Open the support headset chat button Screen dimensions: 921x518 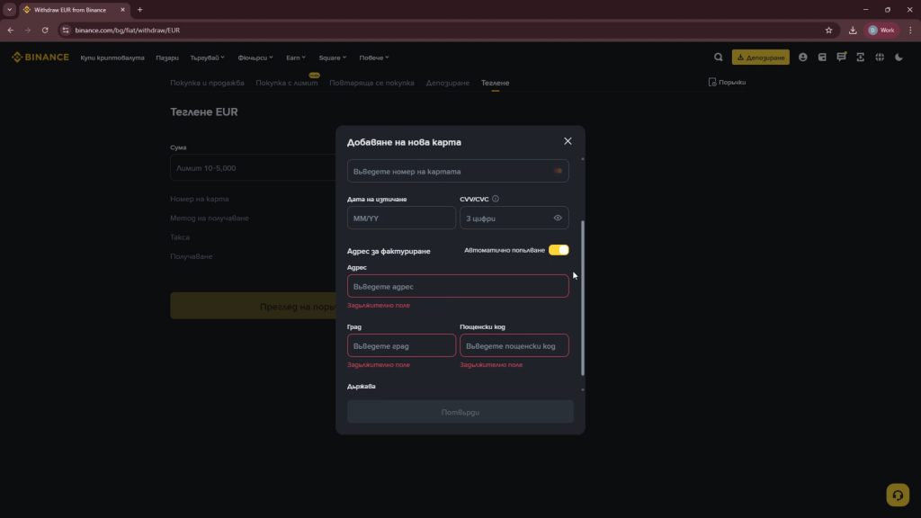(898, 496)
